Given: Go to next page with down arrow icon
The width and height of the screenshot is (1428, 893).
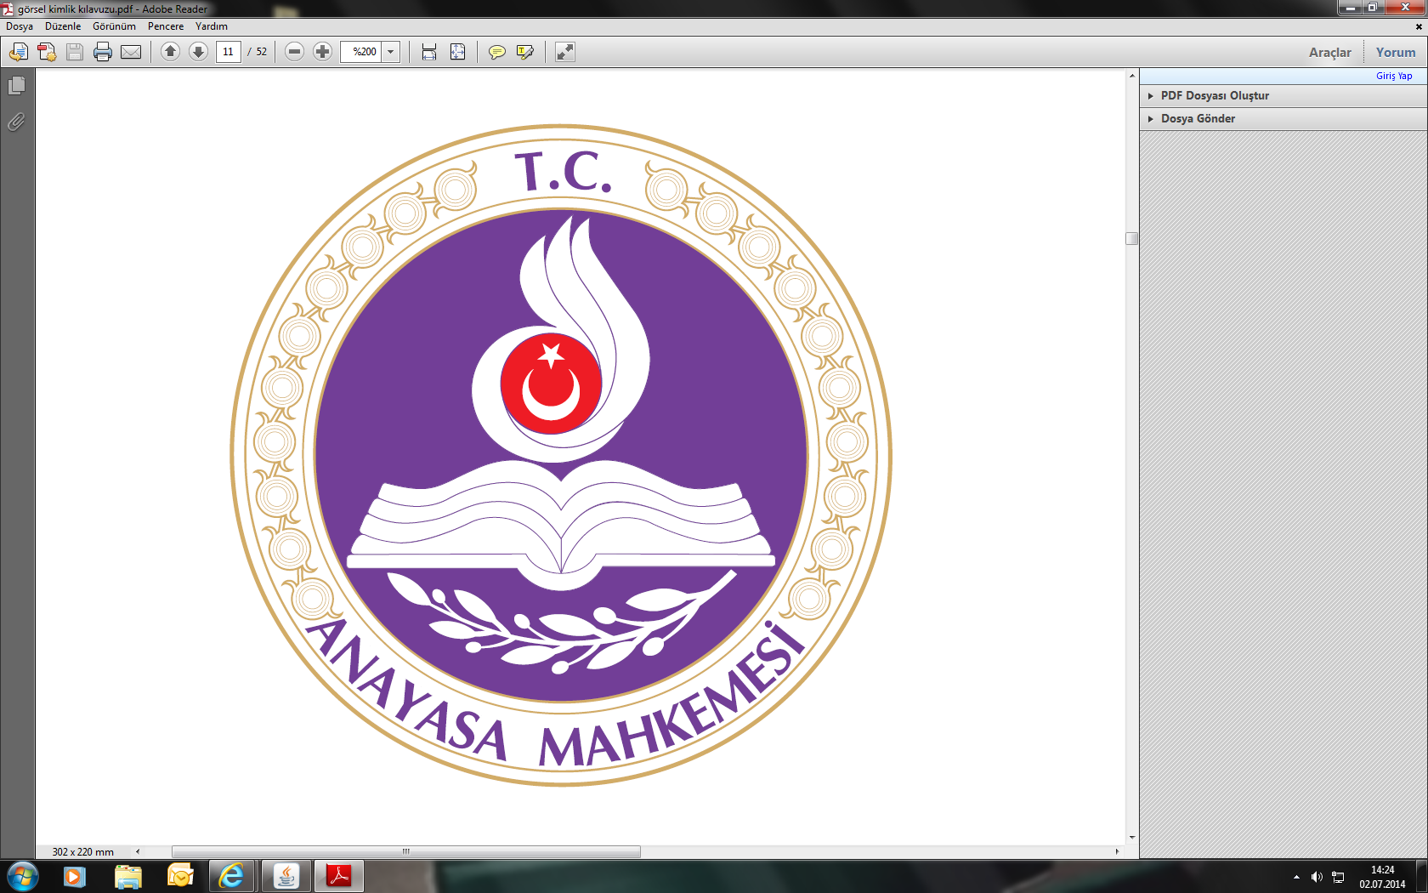Looking at the screenshot, I should 198,52.
